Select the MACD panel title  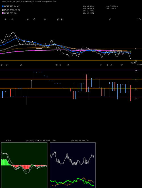8,141
